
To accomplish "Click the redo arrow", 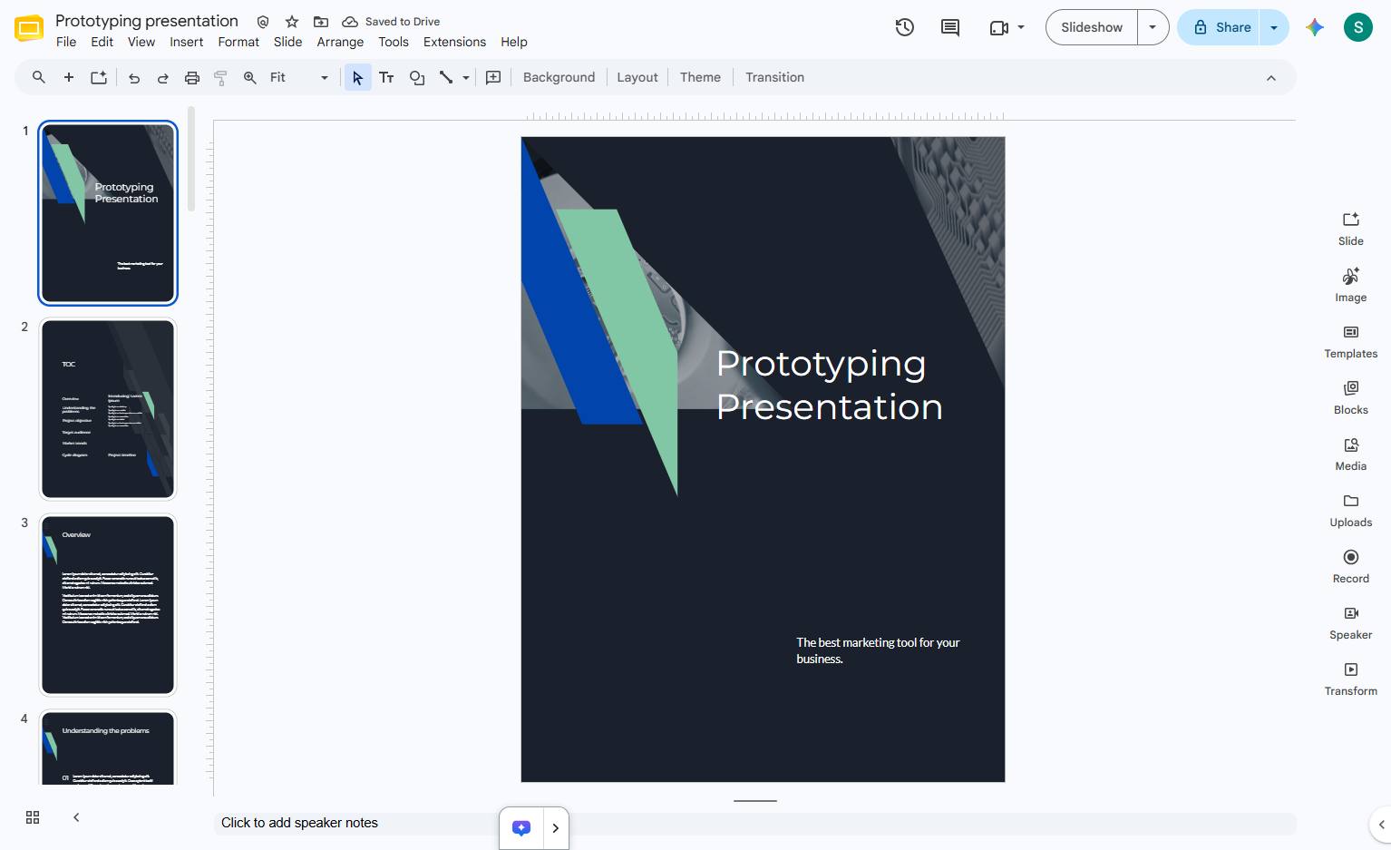I will 163,78.
